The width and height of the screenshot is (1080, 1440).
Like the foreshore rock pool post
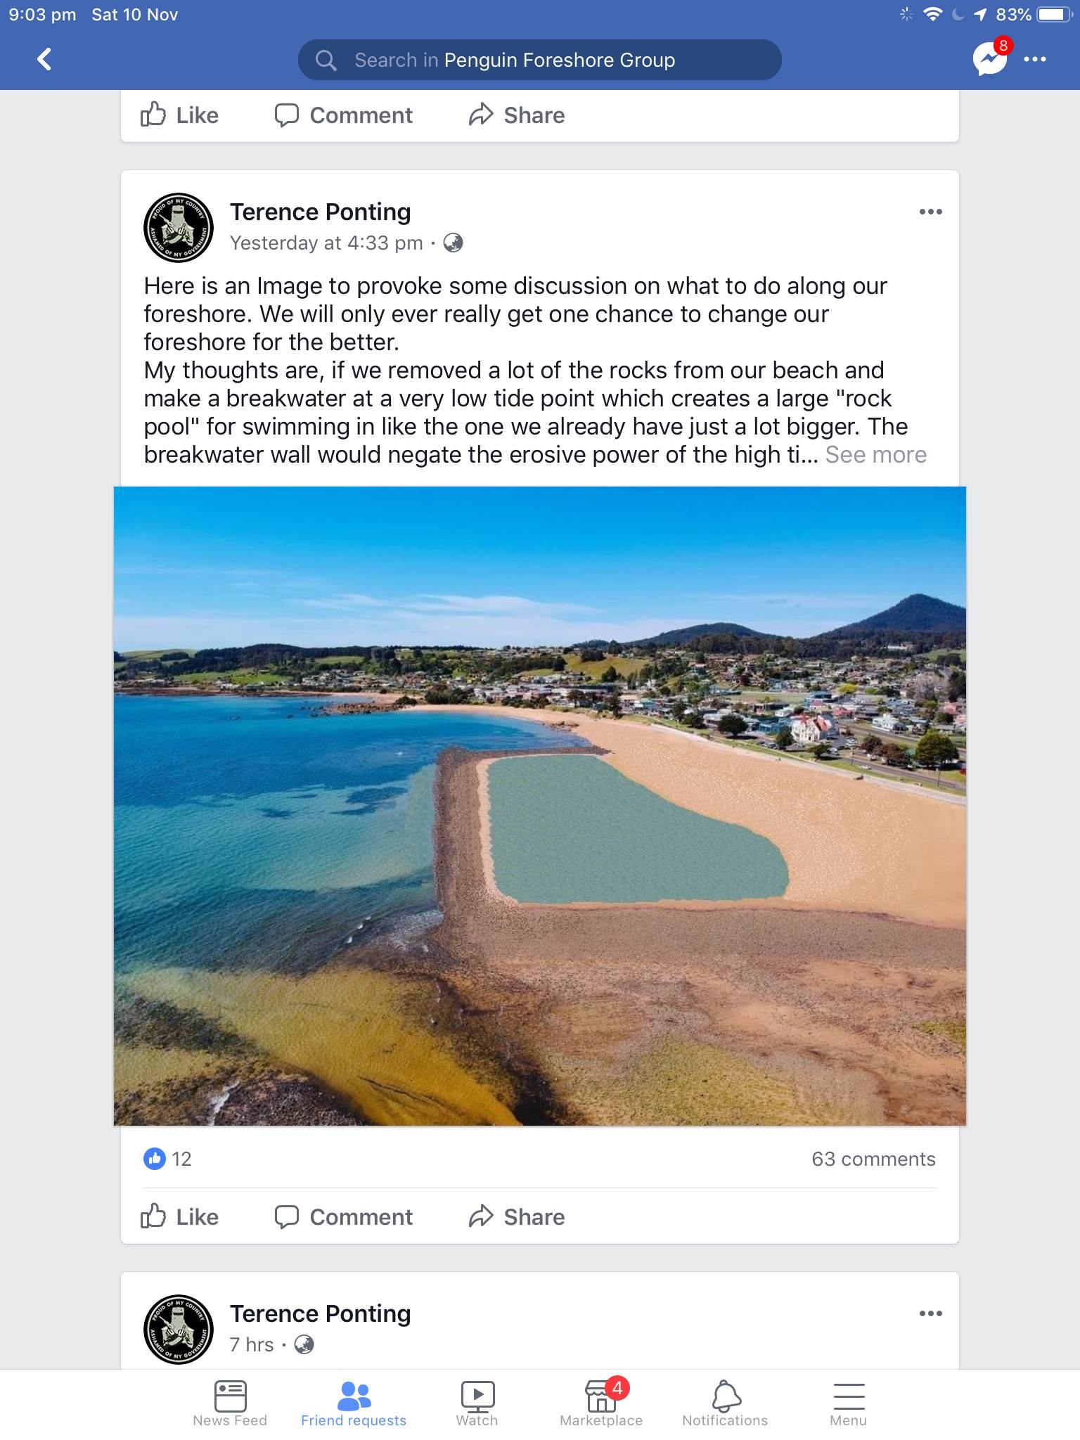coord(180,1217)
